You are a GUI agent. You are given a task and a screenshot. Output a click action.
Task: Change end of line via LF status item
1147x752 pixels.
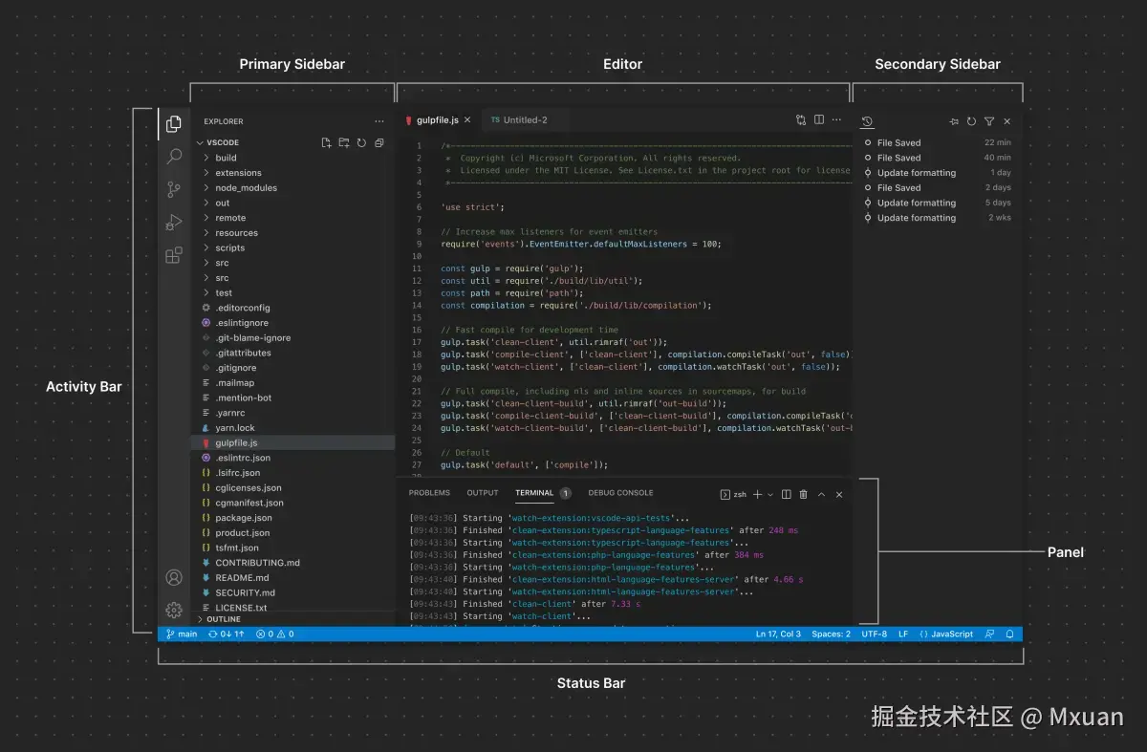903,634
